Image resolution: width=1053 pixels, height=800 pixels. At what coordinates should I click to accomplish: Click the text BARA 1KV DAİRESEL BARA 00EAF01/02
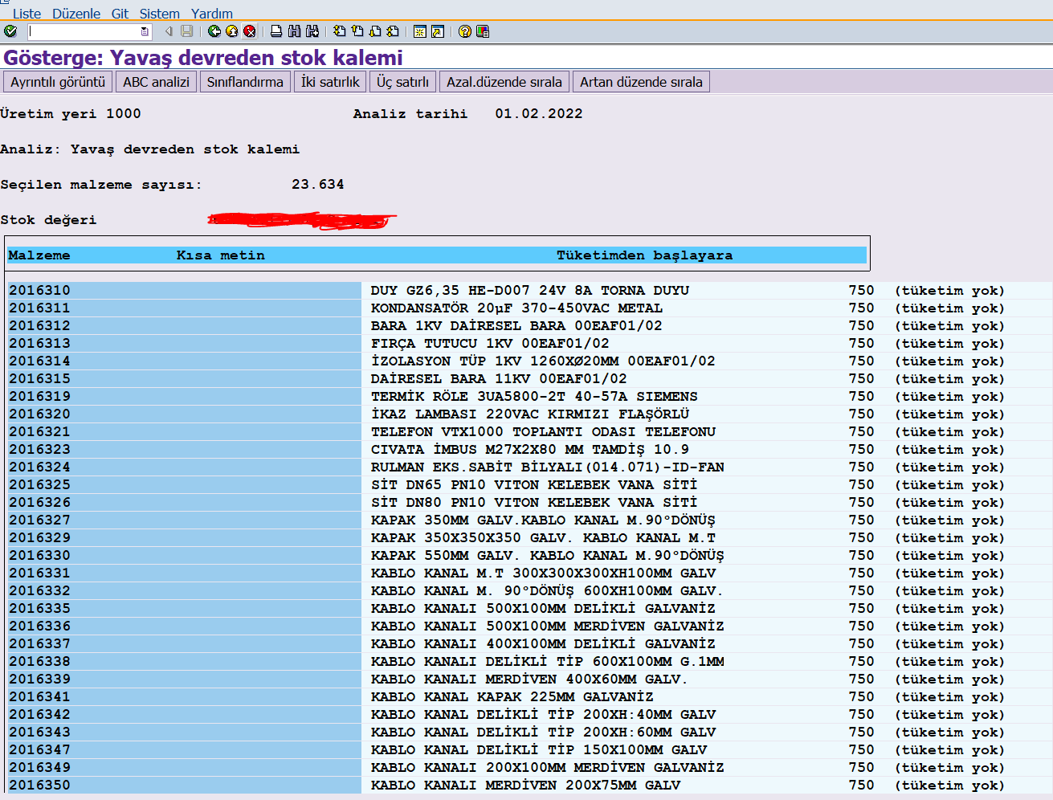[x=516, y=326]
